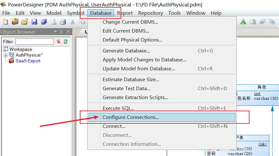Open the Object Browser options dropdown arrow
Image resolution: width=279 pixels, height=156 pixels.
click(55, 32)
